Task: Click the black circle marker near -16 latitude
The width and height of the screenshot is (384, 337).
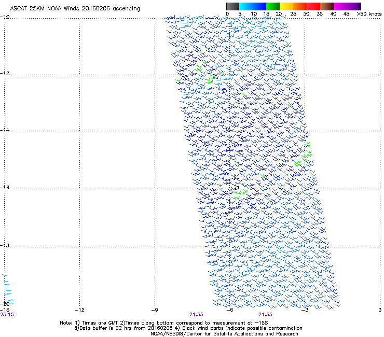Action: tap(237, 188)
